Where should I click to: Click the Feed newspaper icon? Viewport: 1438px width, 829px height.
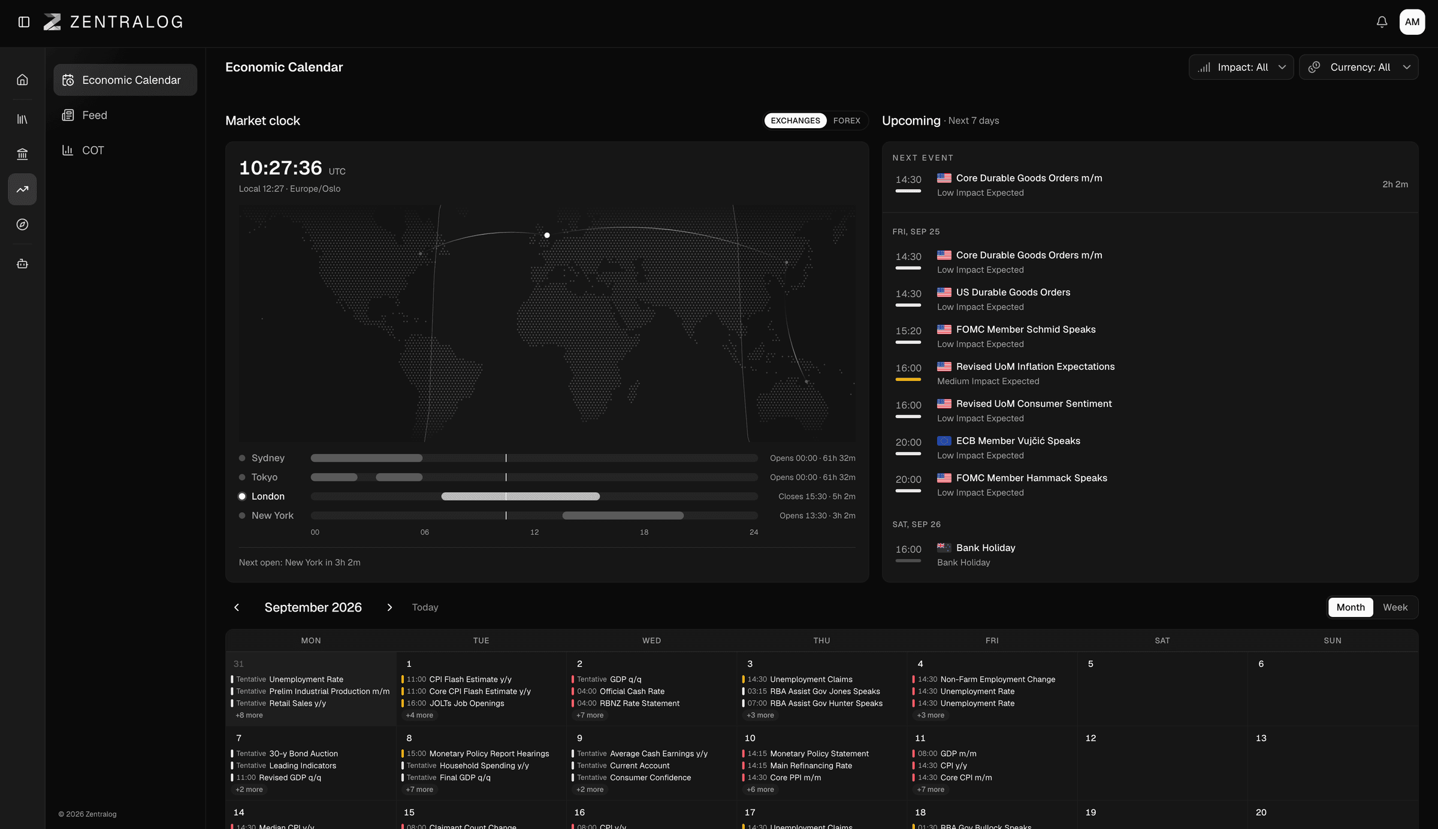tap(68, 115)
